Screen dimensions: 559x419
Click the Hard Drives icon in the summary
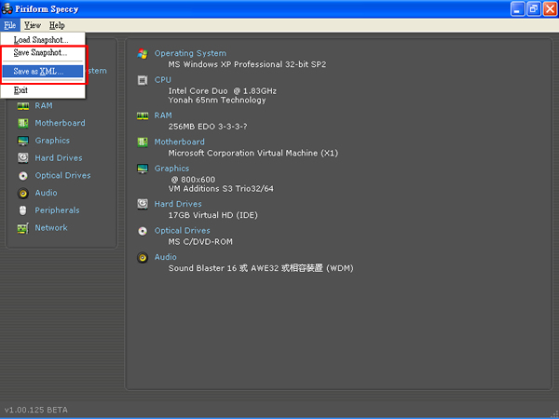(x=143, y=204)
